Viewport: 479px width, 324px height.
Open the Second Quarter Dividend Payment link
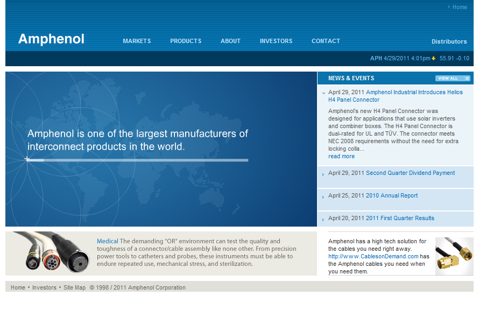click(x=410, y=173)
